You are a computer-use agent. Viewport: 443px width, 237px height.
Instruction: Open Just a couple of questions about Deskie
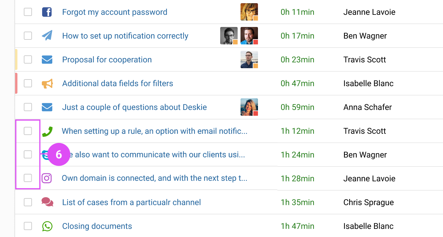point(134,107)
